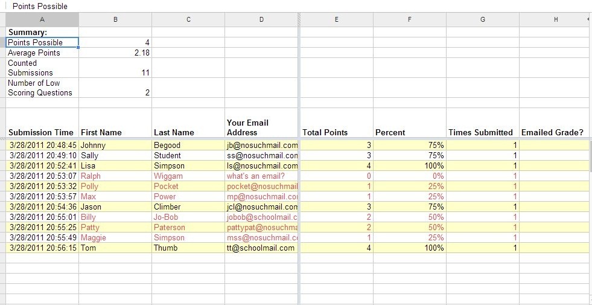Click the scroll arrow right of column H

click(x=588, y=20)
